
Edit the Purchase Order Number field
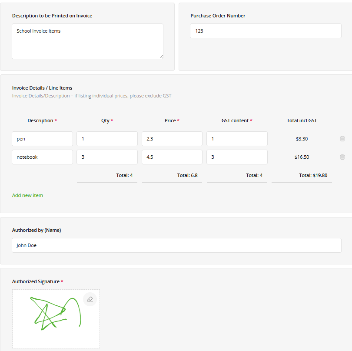[x=266, y=30]
